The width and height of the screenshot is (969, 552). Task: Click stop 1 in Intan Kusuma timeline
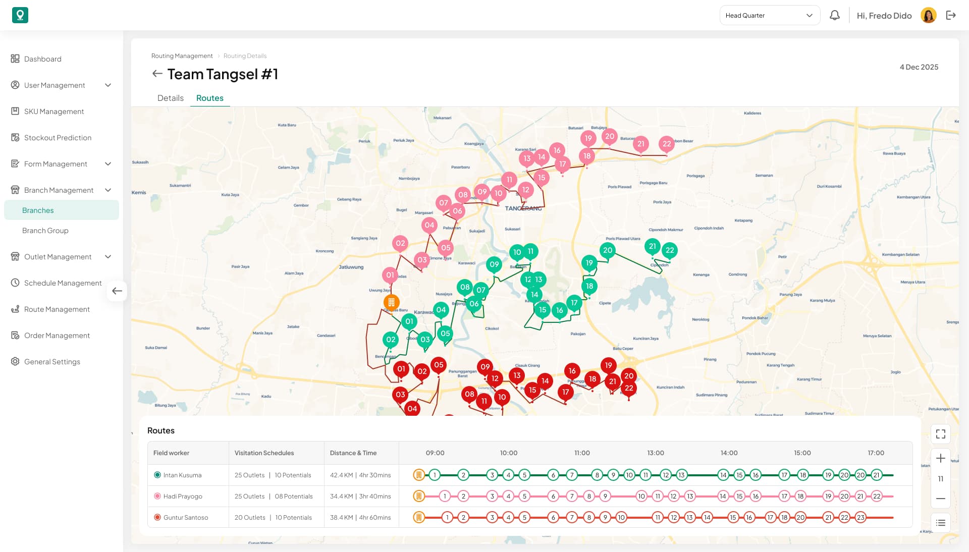click(434, 475)
